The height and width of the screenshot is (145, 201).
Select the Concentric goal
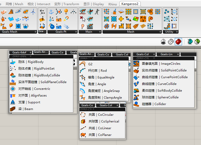pyautogui.click(x=41, y=89)
